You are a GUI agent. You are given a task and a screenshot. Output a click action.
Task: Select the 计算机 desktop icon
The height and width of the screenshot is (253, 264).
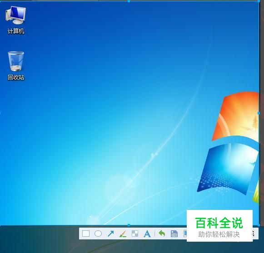(16, 20)
